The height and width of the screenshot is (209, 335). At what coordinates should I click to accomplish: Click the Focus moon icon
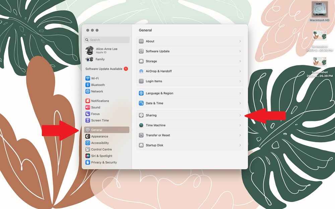(87, 114)
